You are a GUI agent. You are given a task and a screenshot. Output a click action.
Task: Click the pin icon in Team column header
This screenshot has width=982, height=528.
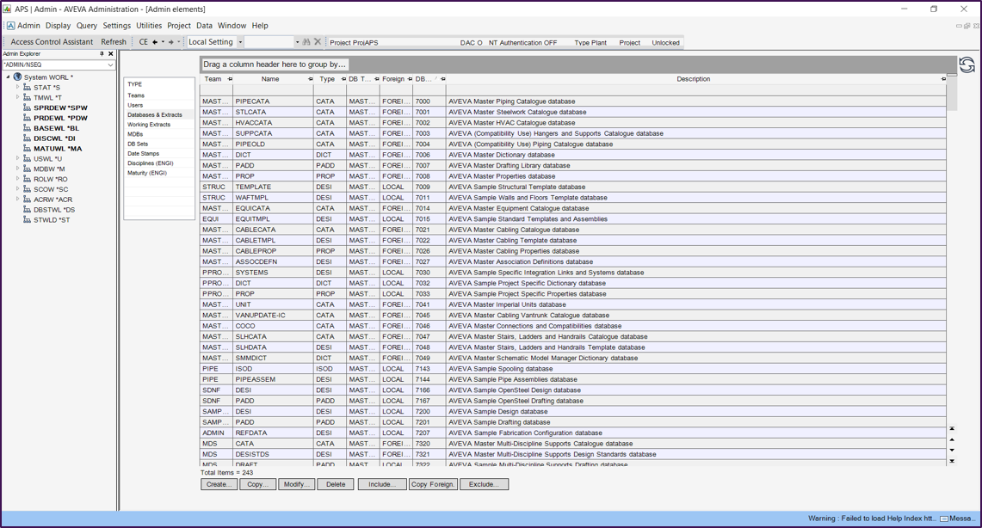[x=230, y=79]
